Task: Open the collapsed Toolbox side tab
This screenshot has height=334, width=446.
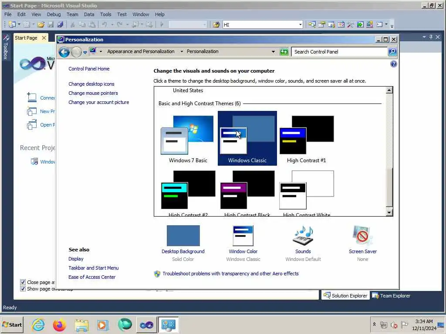Action: point(5,47)
